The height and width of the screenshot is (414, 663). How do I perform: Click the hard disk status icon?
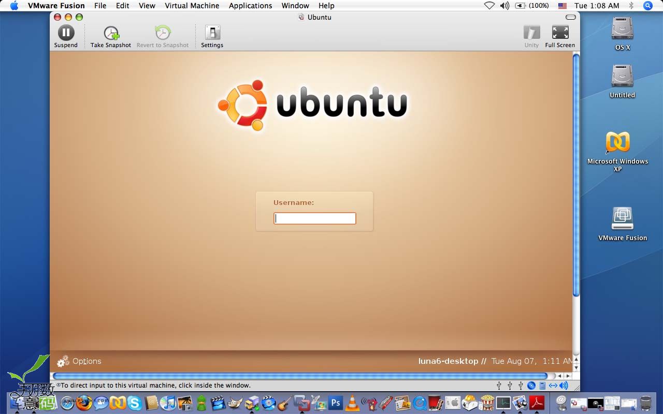pyautogui.click(x=542, y=386)
